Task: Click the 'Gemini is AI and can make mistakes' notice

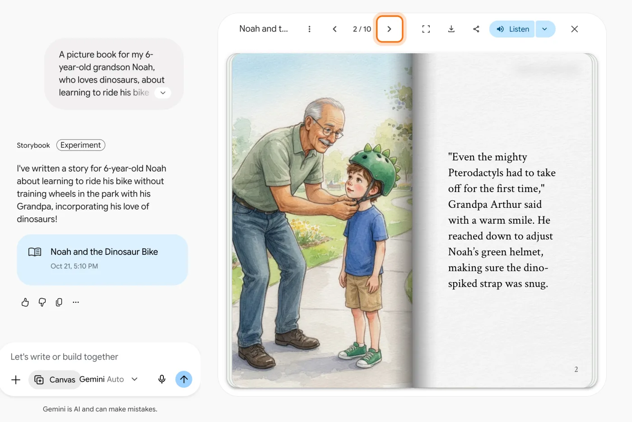Action: coord(100,409)
